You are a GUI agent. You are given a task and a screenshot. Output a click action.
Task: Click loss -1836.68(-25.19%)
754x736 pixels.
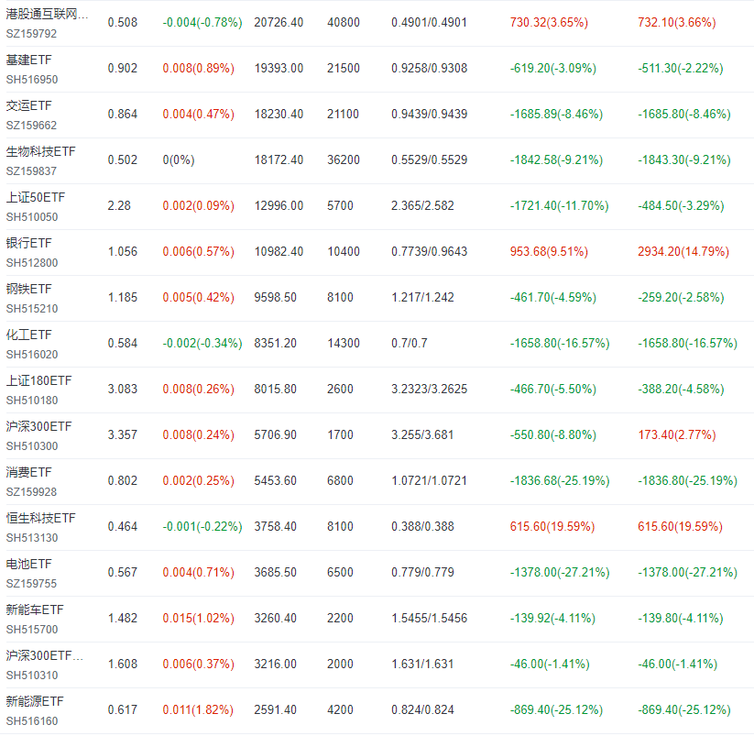(560, 480)
